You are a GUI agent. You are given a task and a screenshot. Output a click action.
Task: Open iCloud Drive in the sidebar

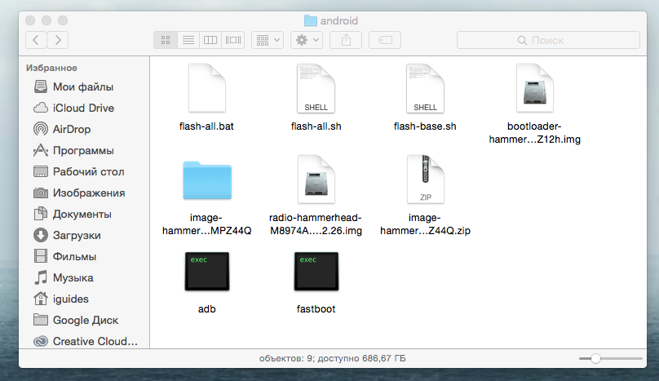click(x=73, y=108)
